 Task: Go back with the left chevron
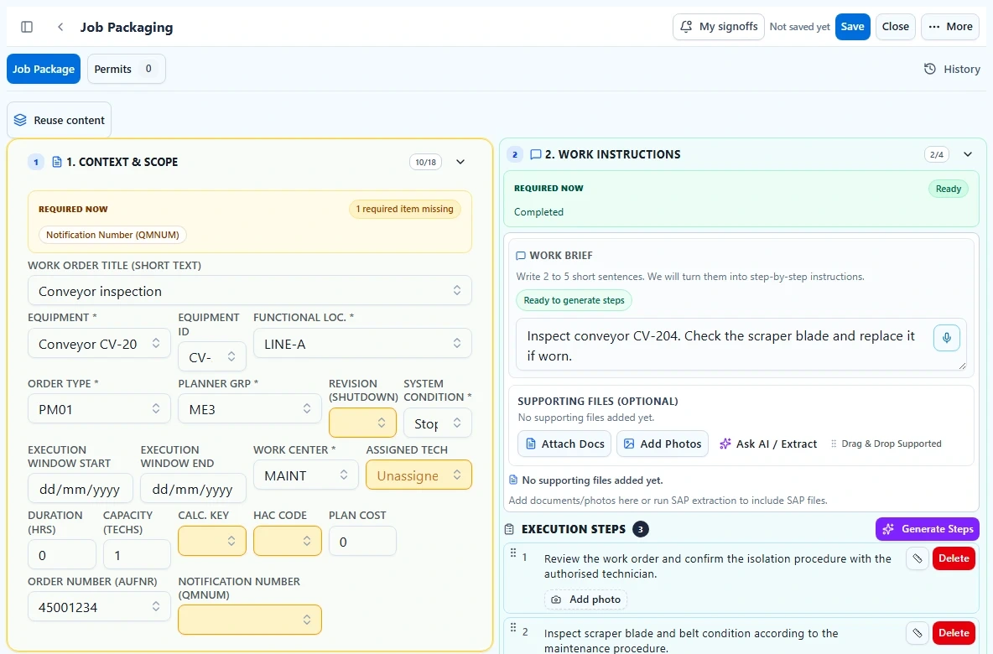pyautogui.click(x=60, y=27)
